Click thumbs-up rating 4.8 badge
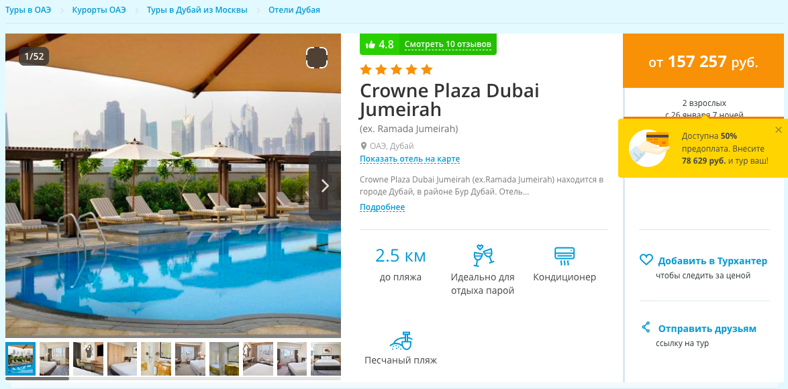Screen dimensions: 788x389 379,44
